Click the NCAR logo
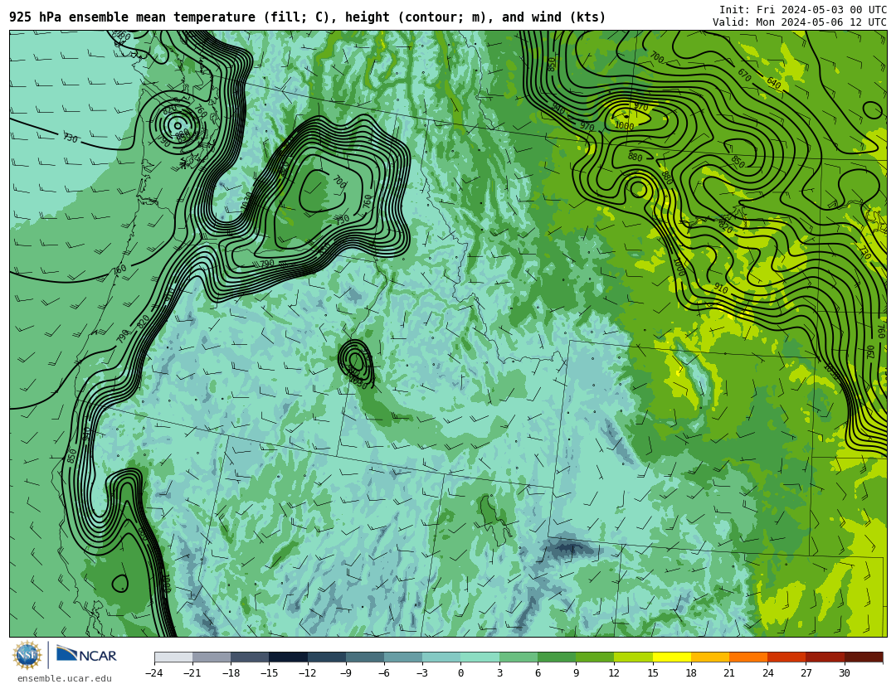This screenshot has width=896, height=689. coord(87,655)
